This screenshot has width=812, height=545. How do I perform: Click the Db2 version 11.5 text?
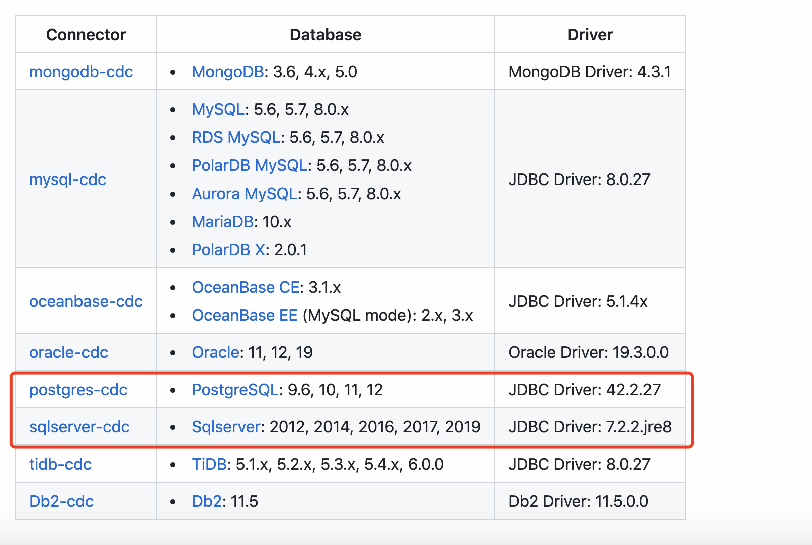coord(245,501)
